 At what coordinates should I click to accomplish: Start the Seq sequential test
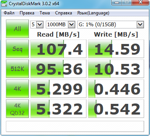click(17, 49)
